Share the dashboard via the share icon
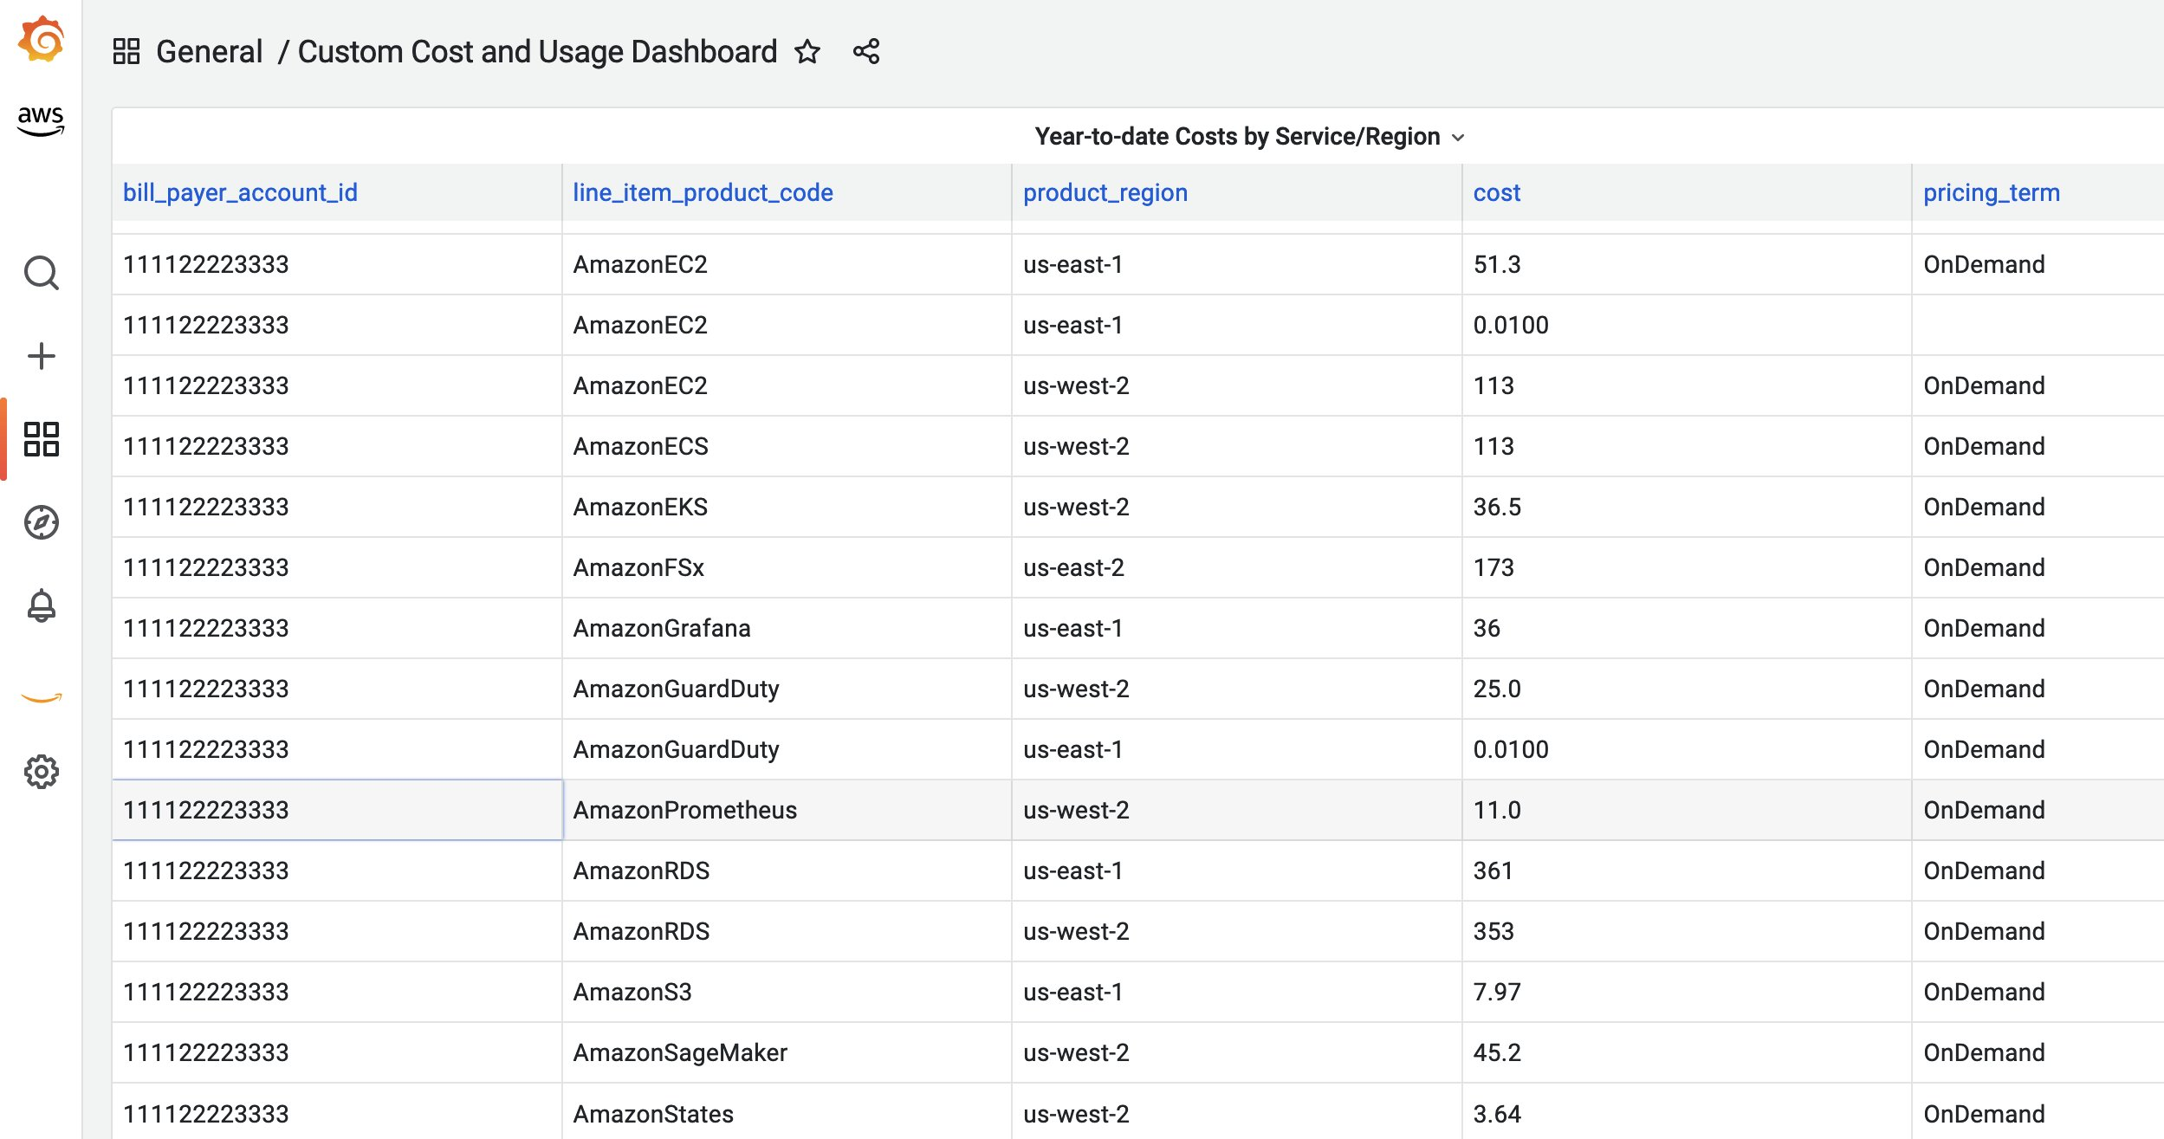Viewport: 2164px width, 1139px height. coord(865,52)
